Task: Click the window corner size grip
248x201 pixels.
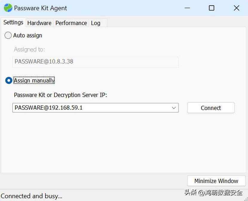Action: [246, 199]
